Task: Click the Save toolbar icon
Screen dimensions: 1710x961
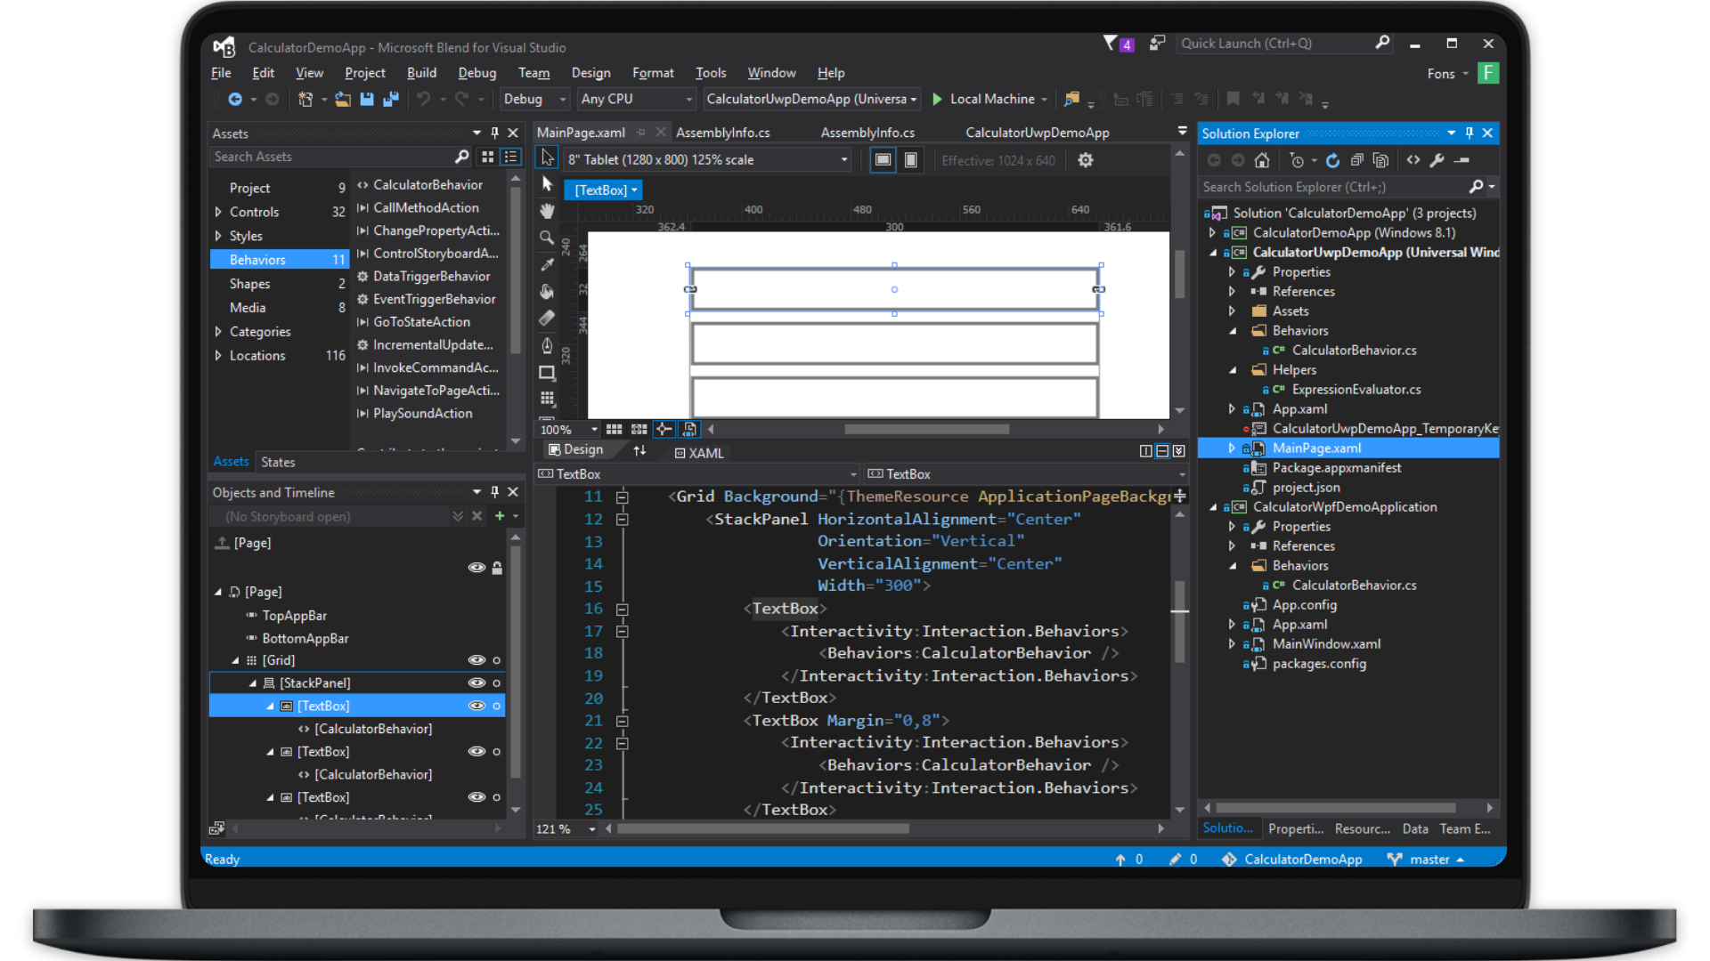Action: (366, 99)
